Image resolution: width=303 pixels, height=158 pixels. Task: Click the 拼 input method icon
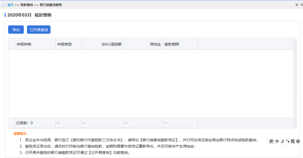click(x=271, y=141)
